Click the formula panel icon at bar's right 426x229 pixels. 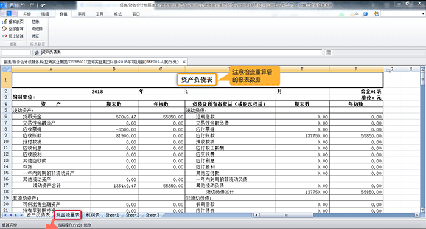point(329,53)
